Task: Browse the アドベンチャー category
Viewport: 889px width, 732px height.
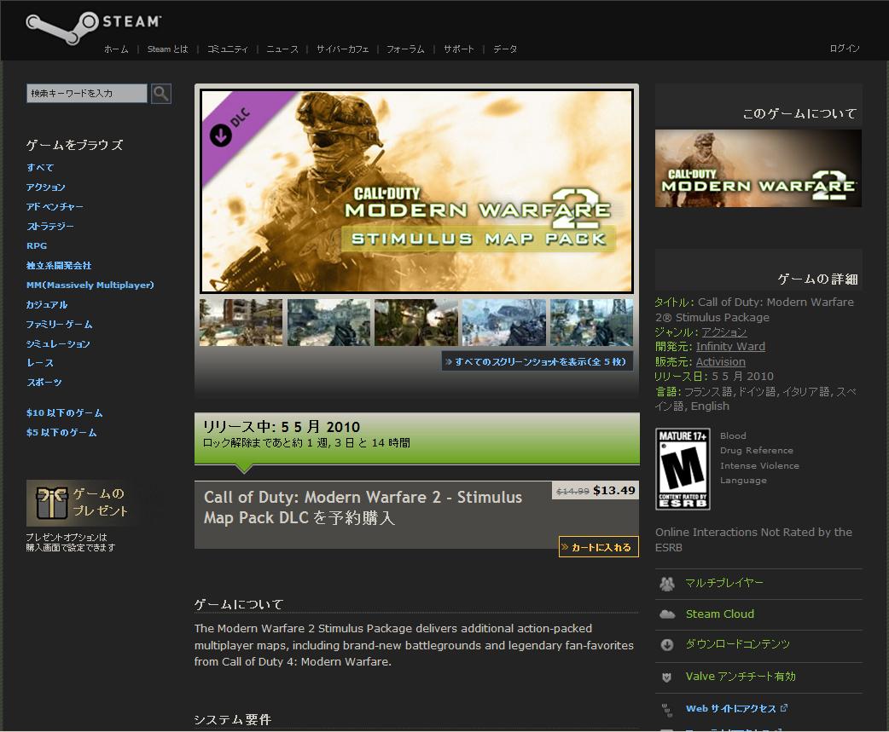Action: click(x=55, y=206)
